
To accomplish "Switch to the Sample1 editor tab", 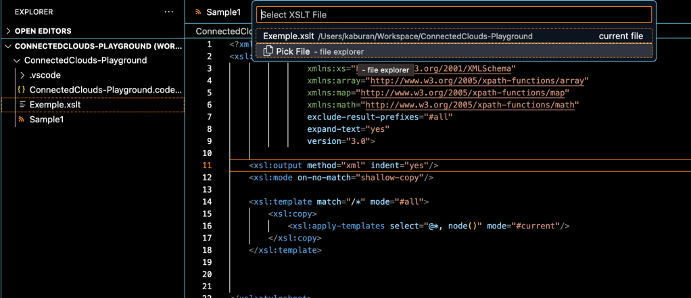I will 222,12.
